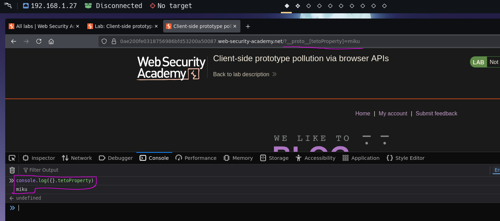
Task: Open the Submit feedback link
Action: [436, 113]
